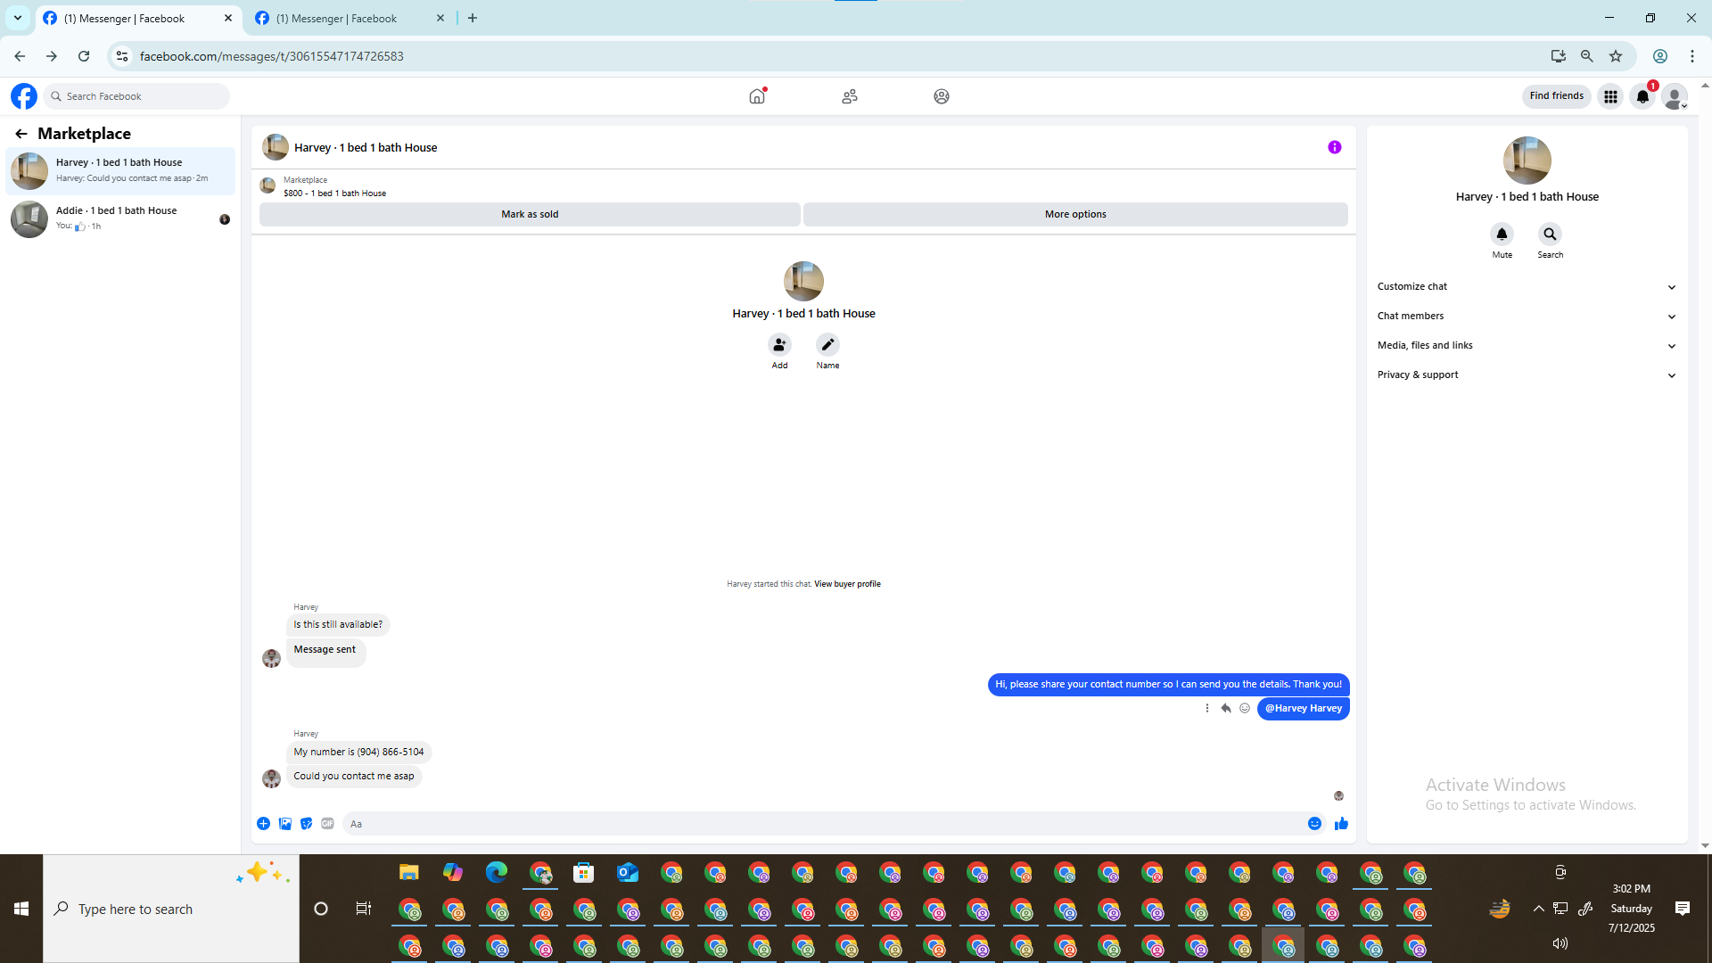1712x963 pixels.
Task: Click the message input field
Action: [820, 824]
